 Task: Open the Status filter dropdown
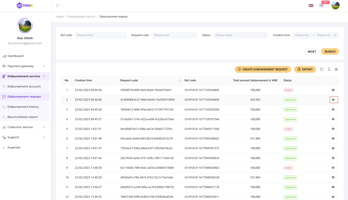(x=240, y=35)
